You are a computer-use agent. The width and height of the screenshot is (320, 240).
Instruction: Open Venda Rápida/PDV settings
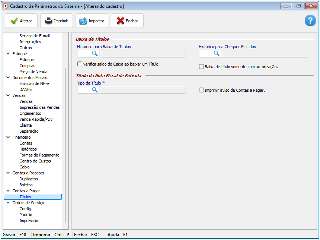coord(36,119)
